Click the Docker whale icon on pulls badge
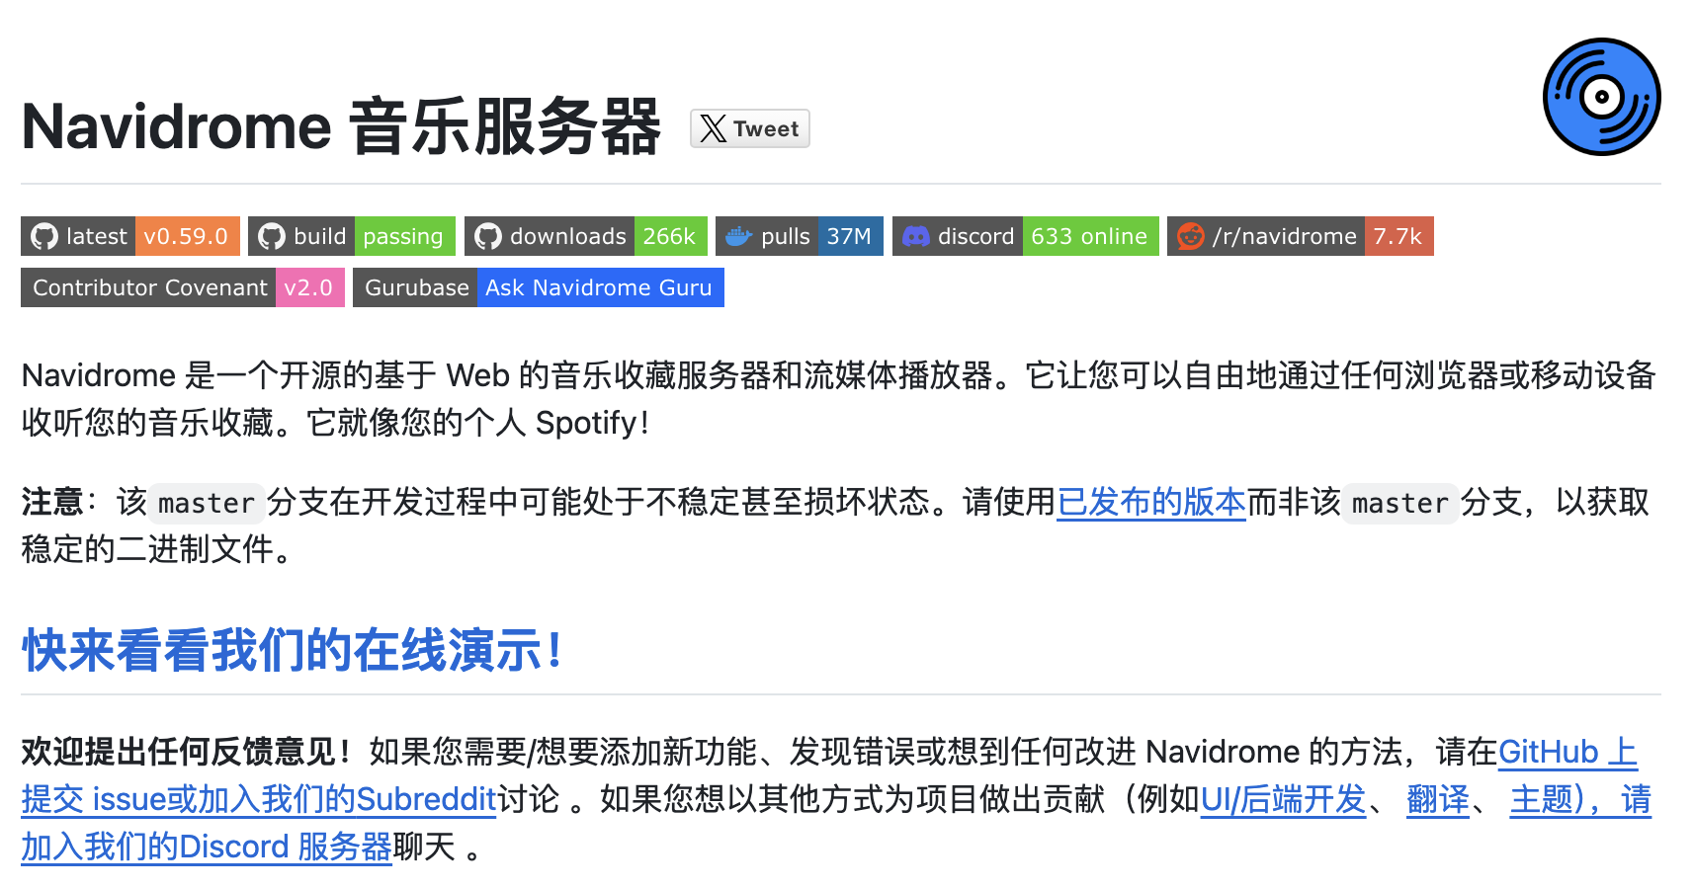Viewport: 1694px width, 889px height. click(x=739, y=237)
